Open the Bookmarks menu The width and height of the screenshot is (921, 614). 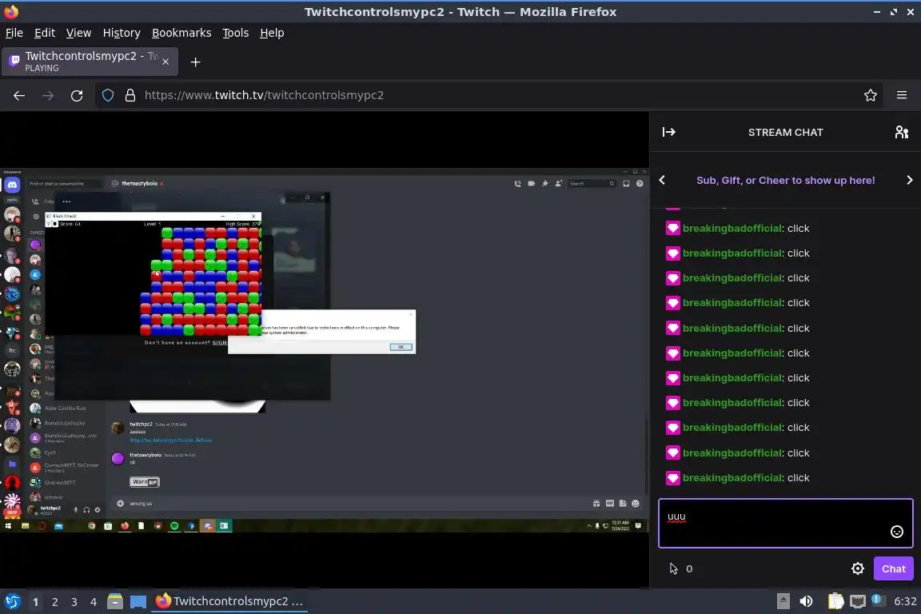(181, 33)
